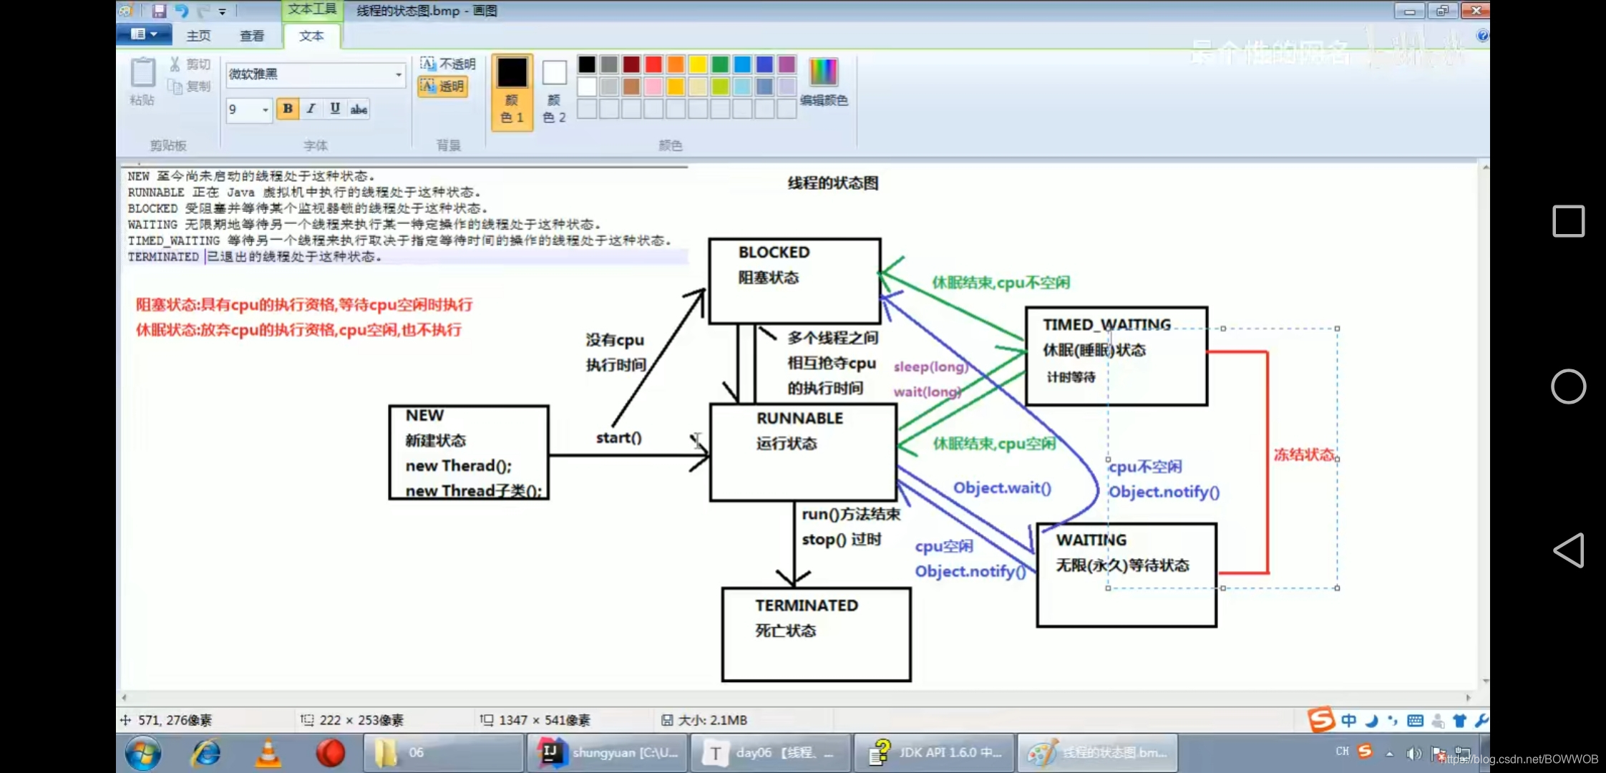
Task: Pick the turquoise blue color swatch
Action: 742,64
